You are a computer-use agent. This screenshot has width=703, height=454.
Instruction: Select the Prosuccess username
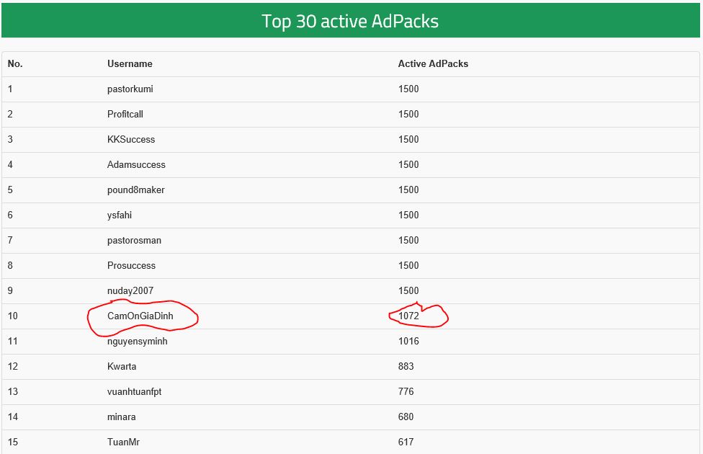pyautogui.click(x=131, y=266)
